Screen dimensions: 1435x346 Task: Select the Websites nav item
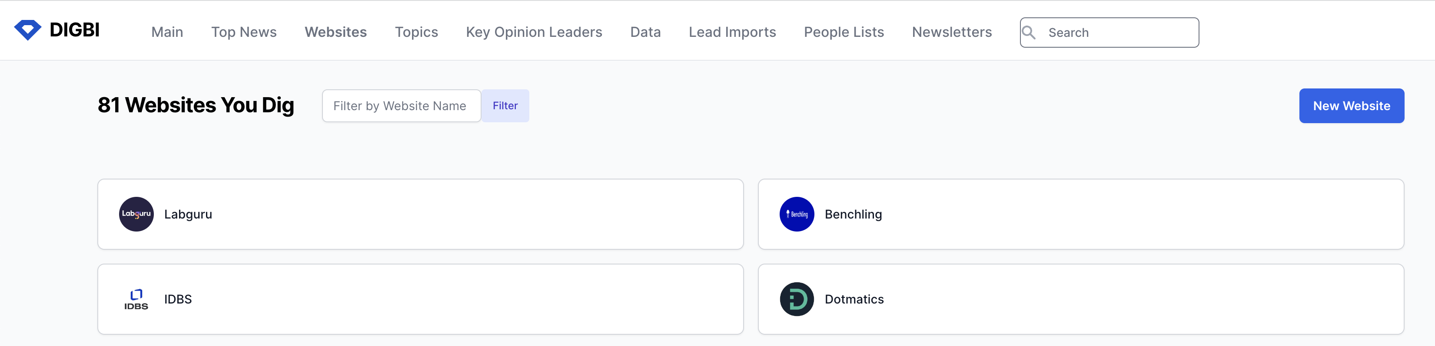[335, 32]
